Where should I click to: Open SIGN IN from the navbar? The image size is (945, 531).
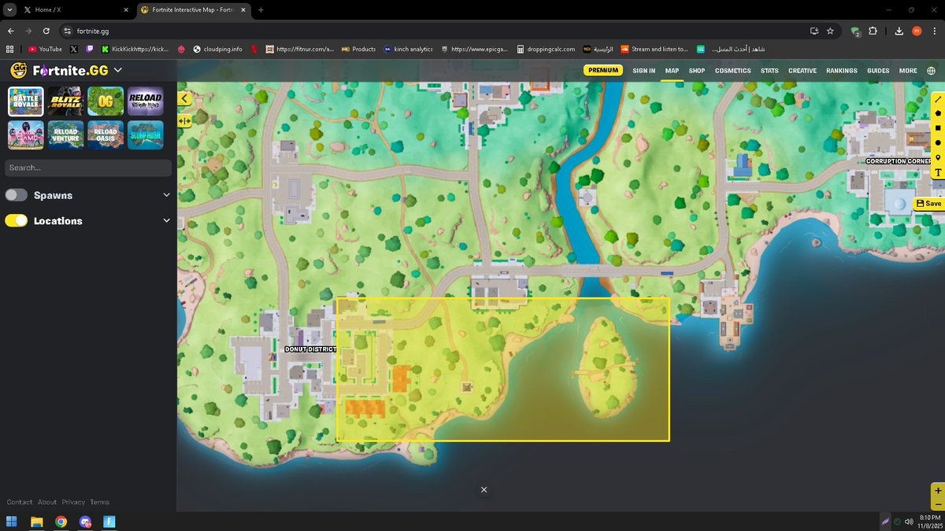point(643,71)
